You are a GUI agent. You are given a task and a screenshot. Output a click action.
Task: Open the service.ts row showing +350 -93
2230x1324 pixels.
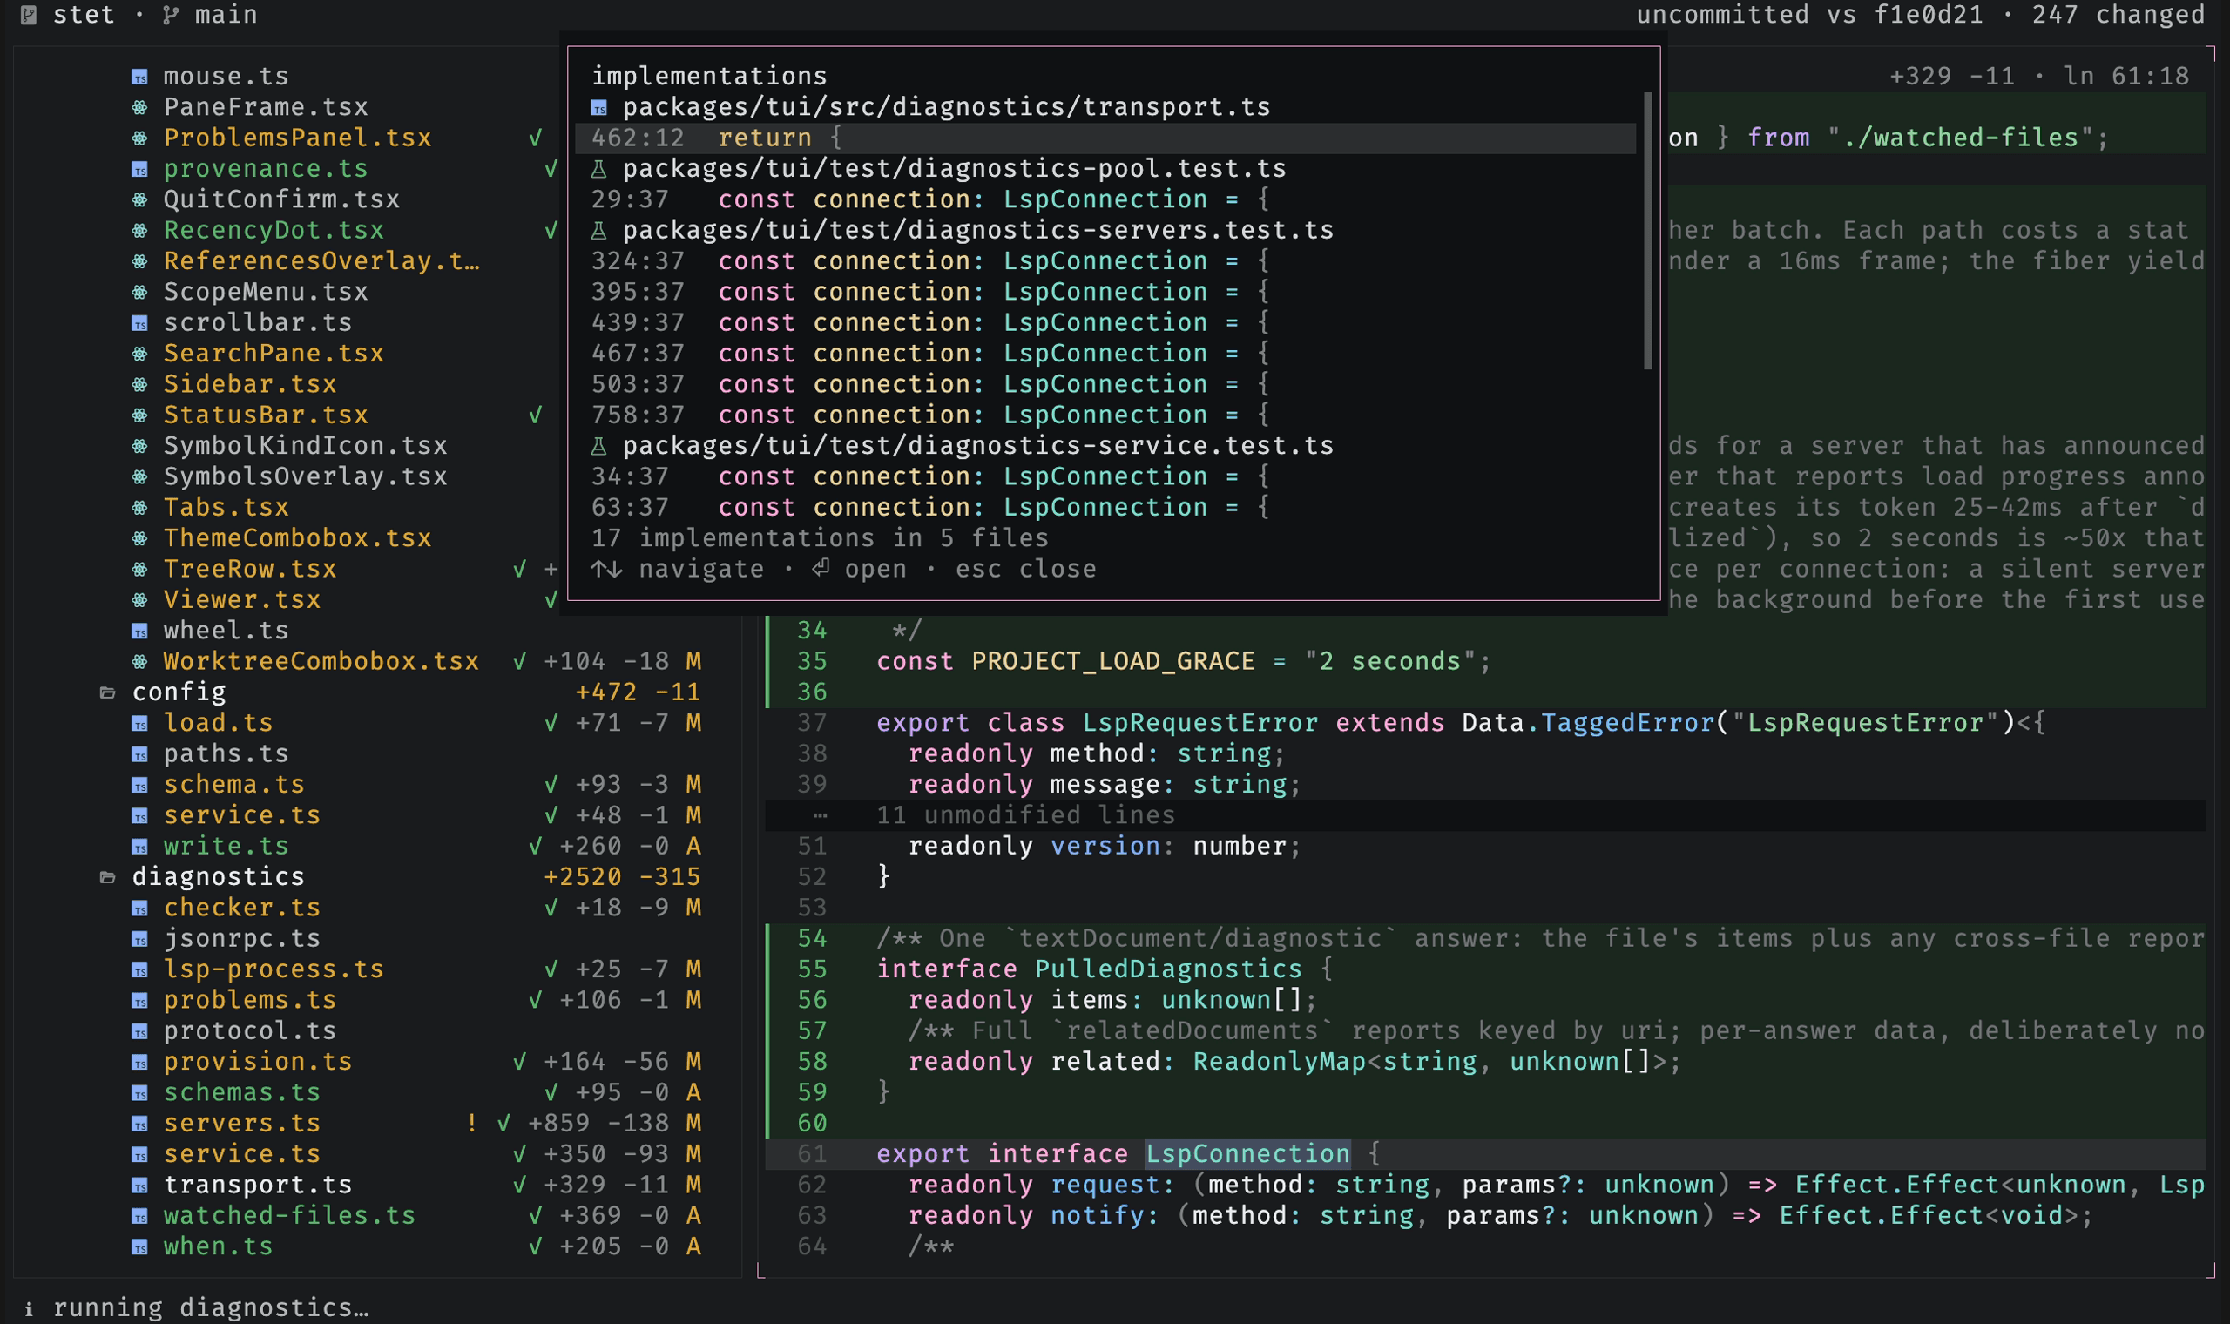click(242, 1154)
